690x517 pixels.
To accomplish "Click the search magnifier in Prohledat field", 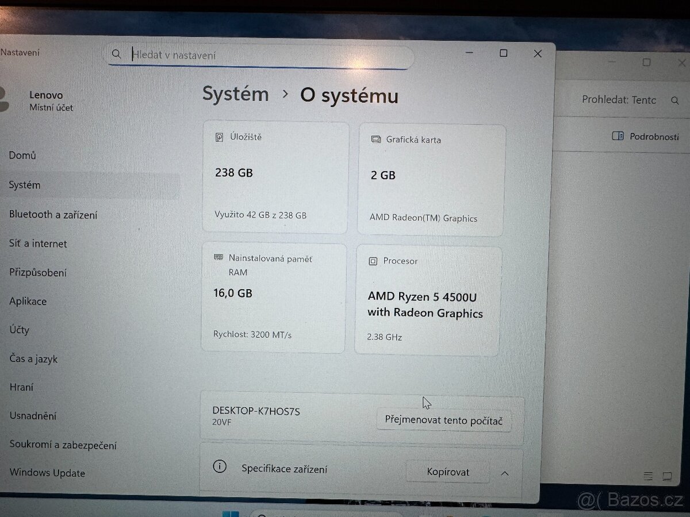I will coord(675,100).
